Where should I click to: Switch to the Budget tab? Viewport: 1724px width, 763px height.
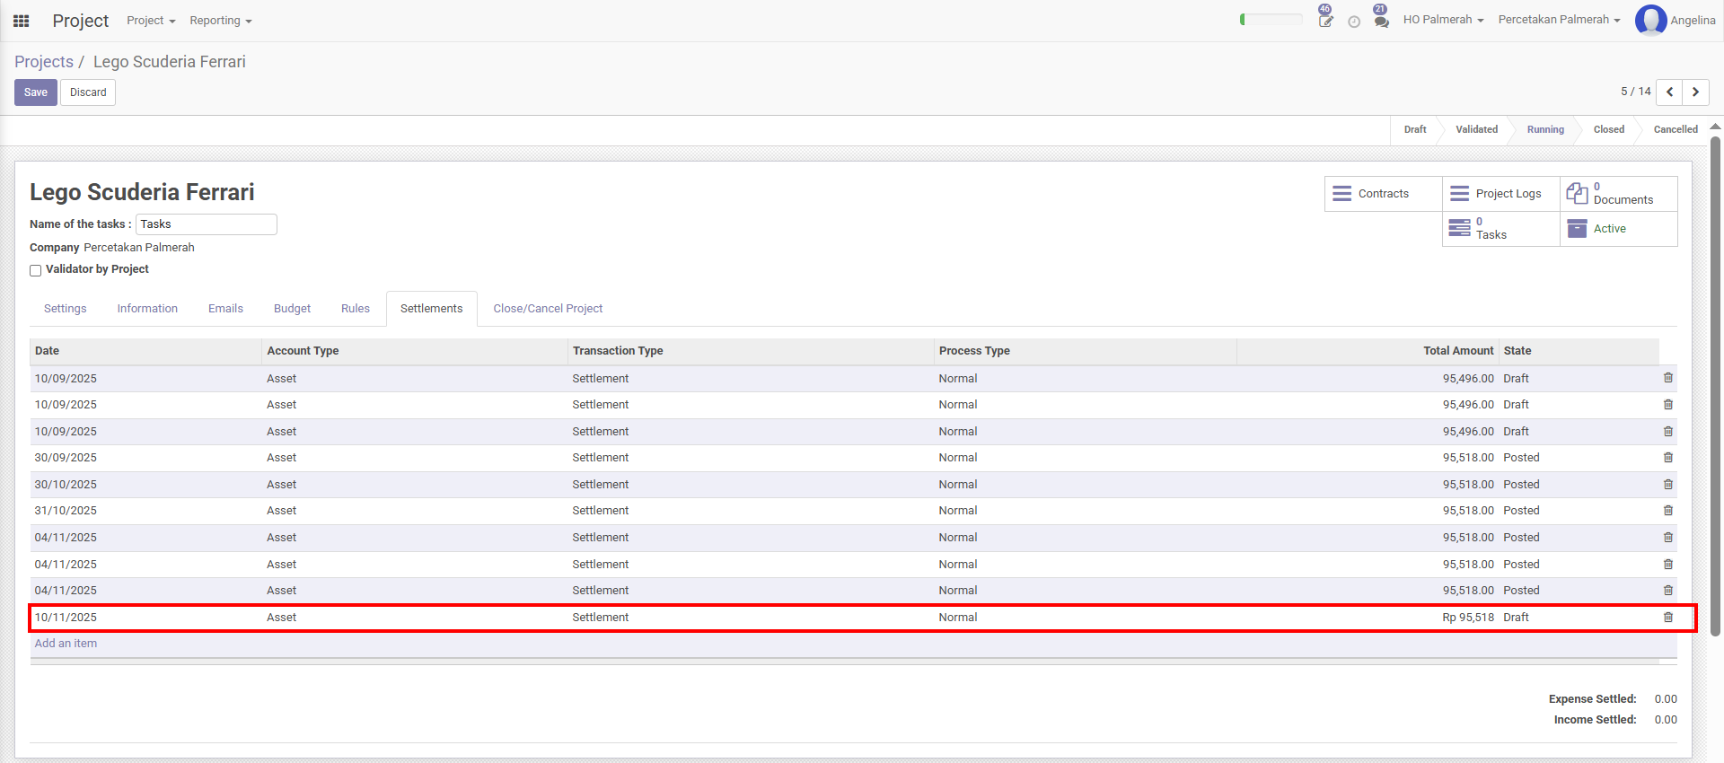[292, 309]
